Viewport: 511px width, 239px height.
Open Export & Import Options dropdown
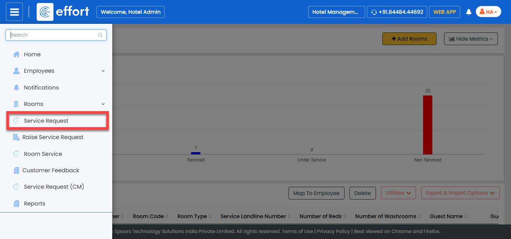click(460, 193)
